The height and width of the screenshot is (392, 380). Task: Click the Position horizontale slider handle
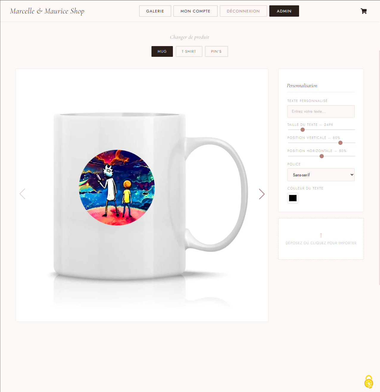(x=322, y=156)
